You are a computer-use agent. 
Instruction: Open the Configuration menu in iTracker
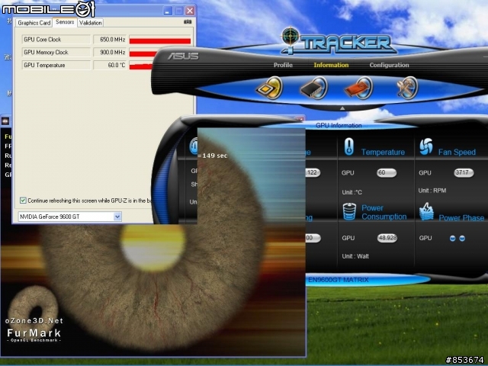pos(389,65)
